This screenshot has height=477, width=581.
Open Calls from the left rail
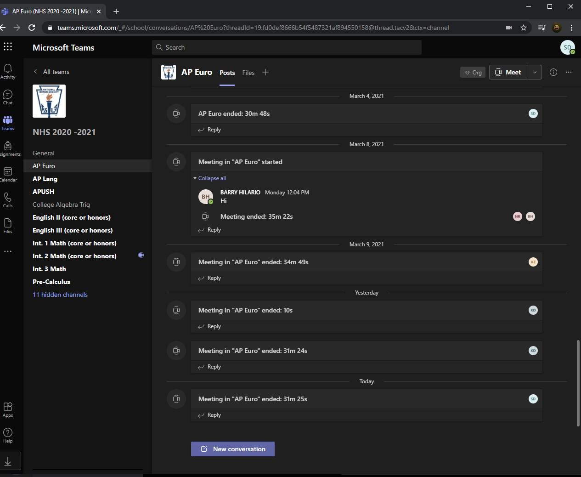tap(8, 198)
